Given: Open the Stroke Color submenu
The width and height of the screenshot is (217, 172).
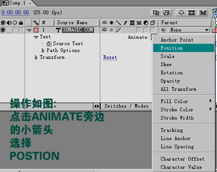Looking at the screenshot, I should 184,109.
